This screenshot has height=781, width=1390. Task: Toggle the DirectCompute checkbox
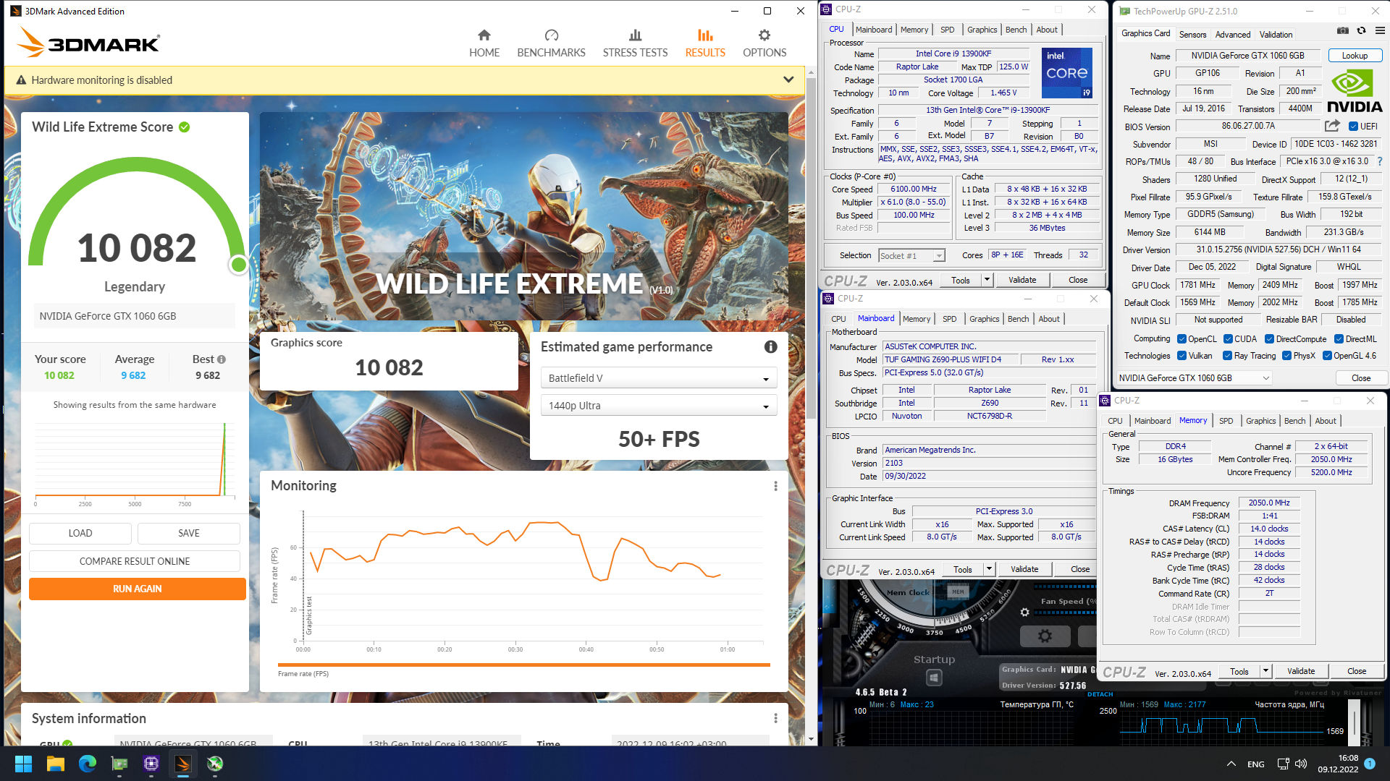(1269, 339)
